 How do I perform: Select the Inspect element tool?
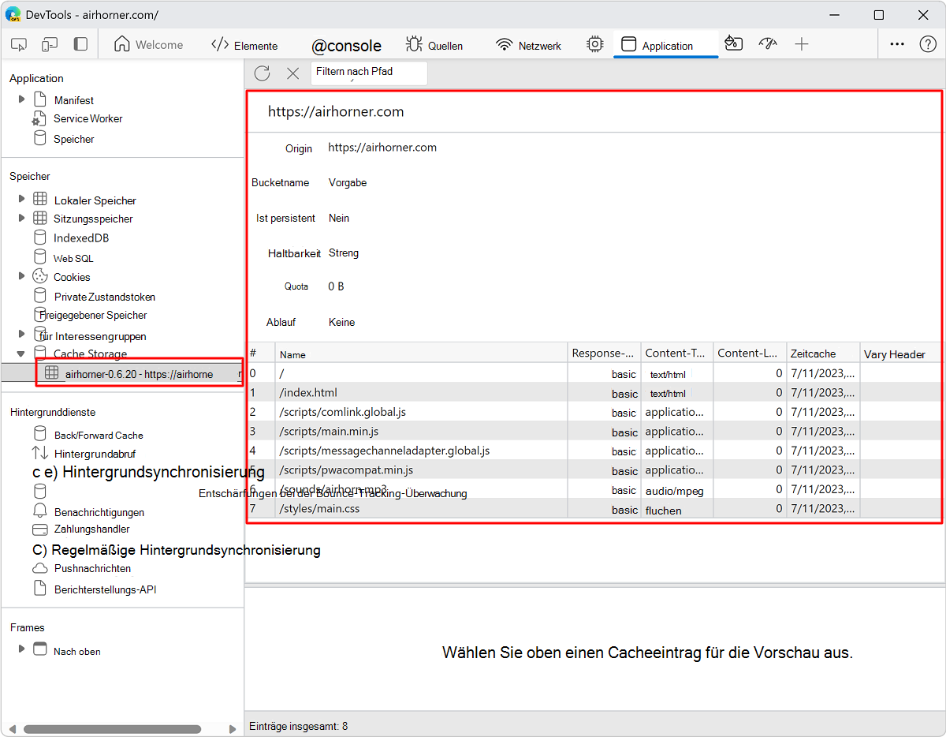tap(18, 44)
